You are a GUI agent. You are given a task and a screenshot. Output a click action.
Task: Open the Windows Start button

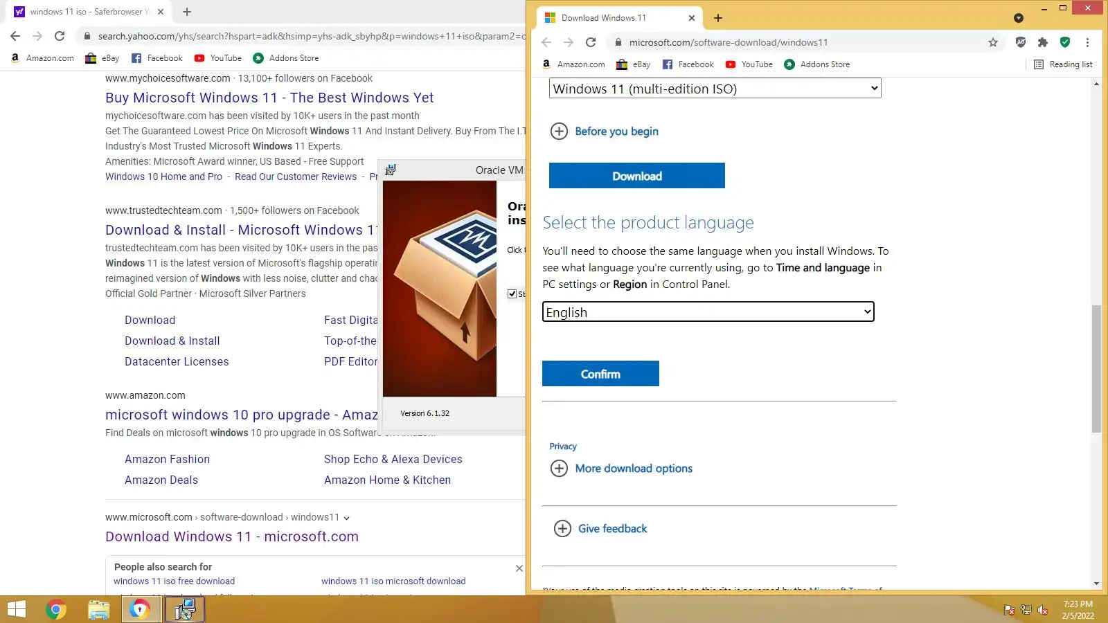(x=16, y=609)
